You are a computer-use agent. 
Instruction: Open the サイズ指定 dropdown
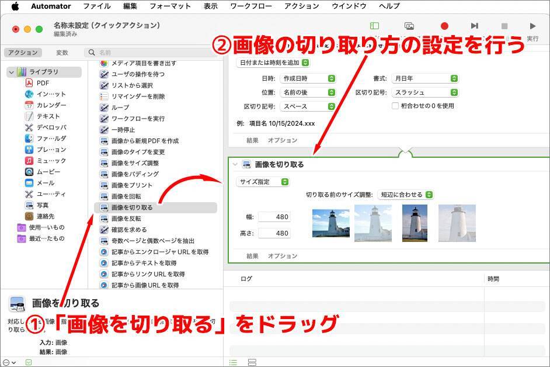point(263,182)
